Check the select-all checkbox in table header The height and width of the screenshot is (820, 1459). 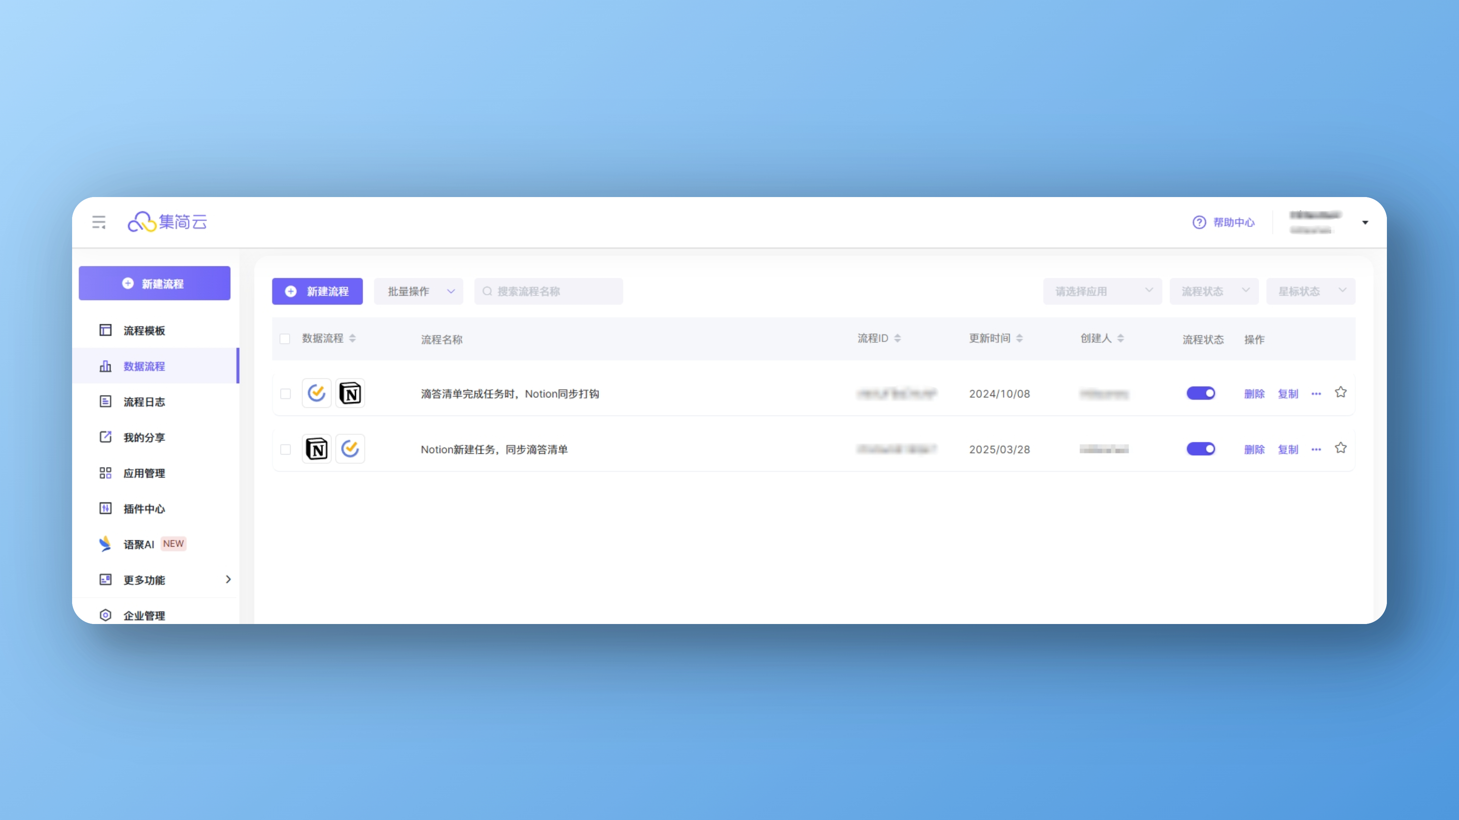click(285, 339)
